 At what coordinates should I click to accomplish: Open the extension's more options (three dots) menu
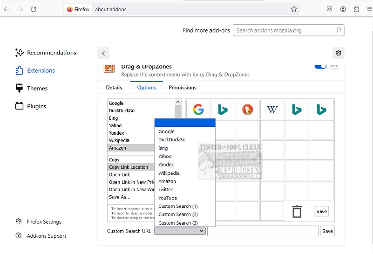[x=334, y=67]
